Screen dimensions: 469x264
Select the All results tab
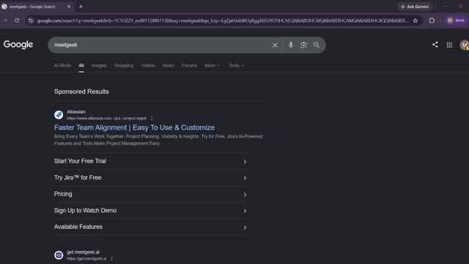point(81,65)
